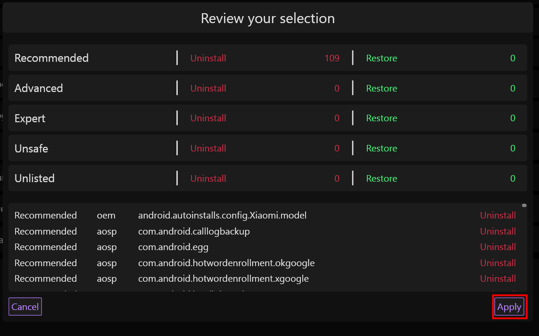Click the Uninstall count 109 for Recommended
The width and height of the screenshot is (539, 336).
(x=332, y=58)
